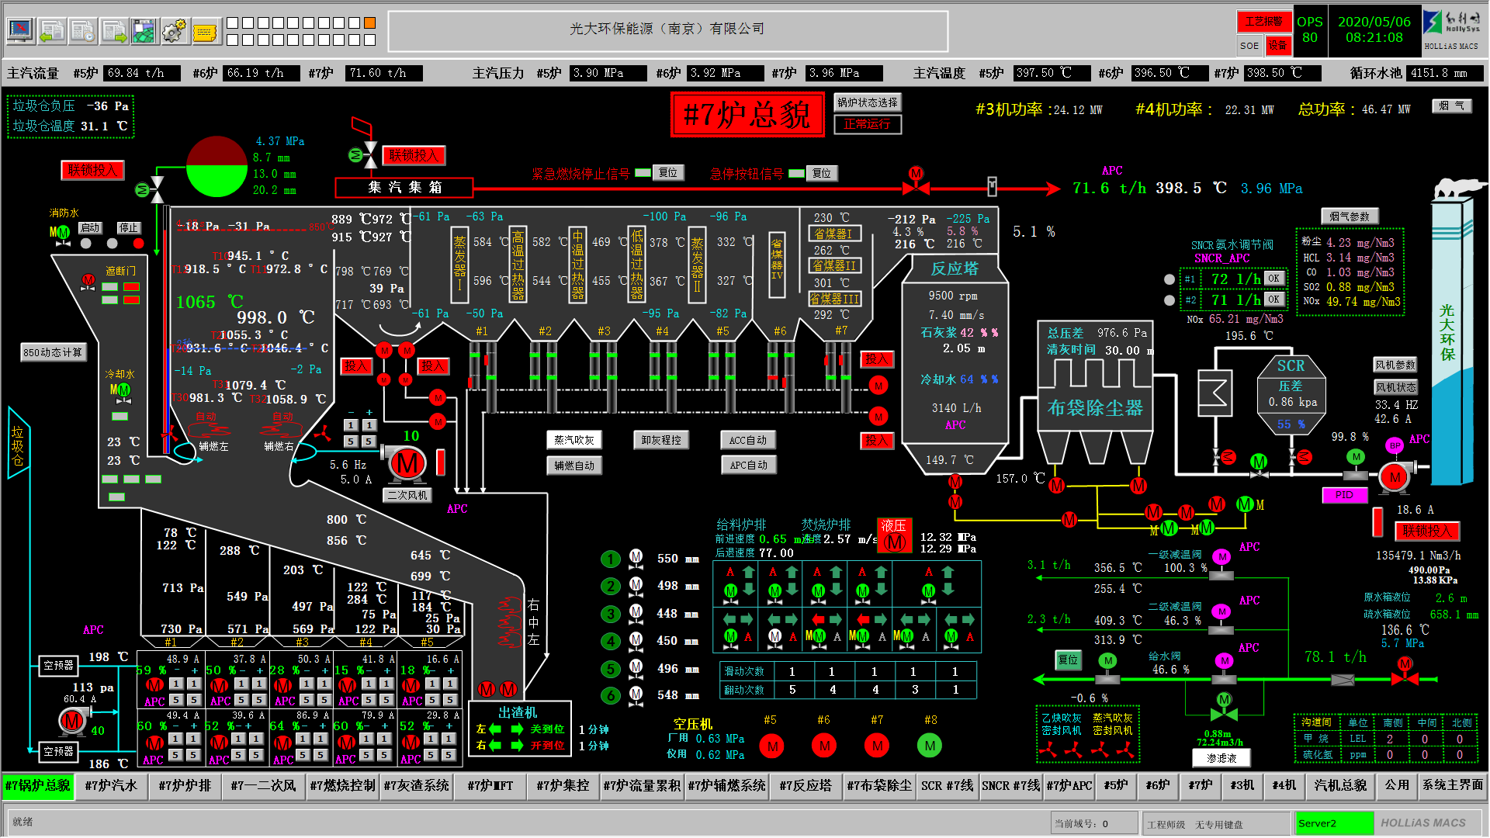Click the monitor with red X icon
Viewport: 1490px width, 838px height.
pyautogui.click(x=21, y=31)
